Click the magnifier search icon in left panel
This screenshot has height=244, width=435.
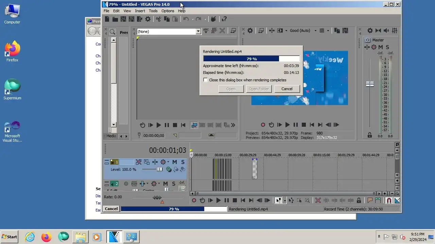point(112,32)
